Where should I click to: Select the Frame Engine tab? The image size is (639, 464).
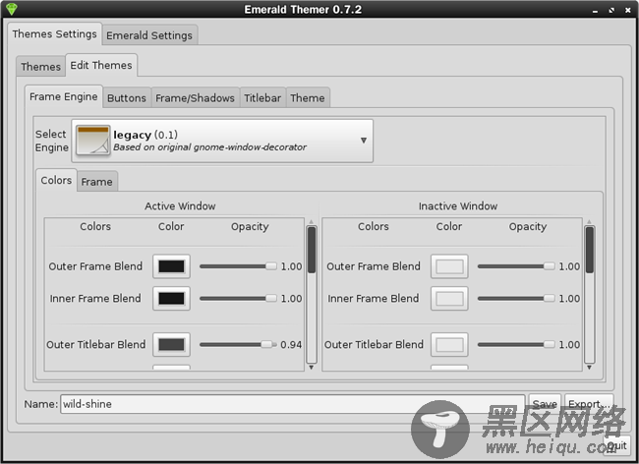(x=64, y=97)
